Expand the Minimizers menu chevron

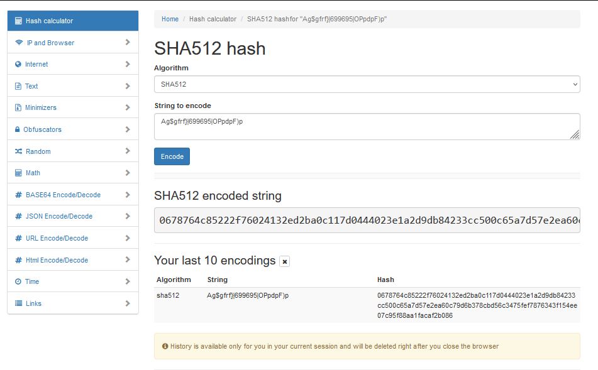(128, 107)
